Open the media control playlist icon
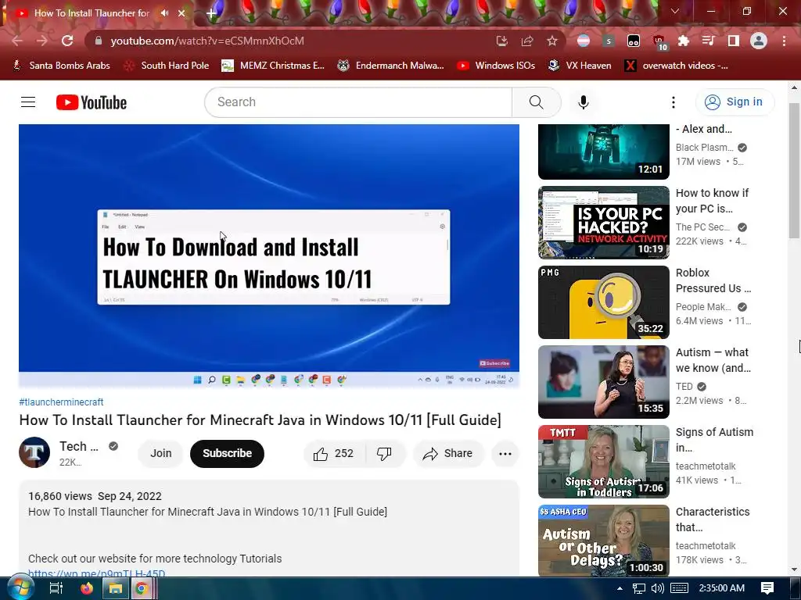This screenshot has width=801, height=600. coord(708,41)
